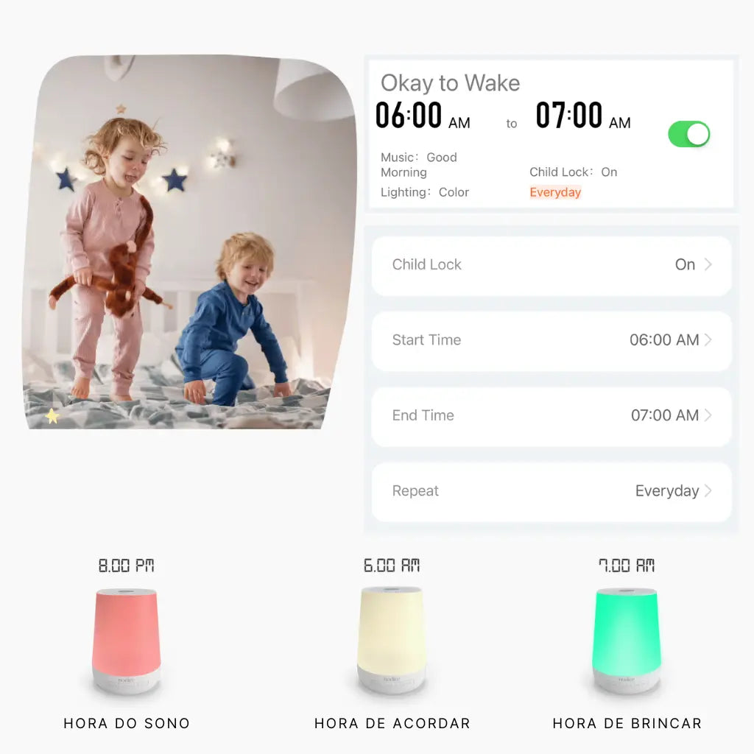Open the Child Lock setting row
The width and height of the screenshot is (754, 754).
point(552,265)
